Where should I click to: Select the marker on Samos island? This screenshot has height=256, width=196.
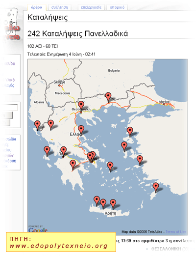[x=140, y=160]
